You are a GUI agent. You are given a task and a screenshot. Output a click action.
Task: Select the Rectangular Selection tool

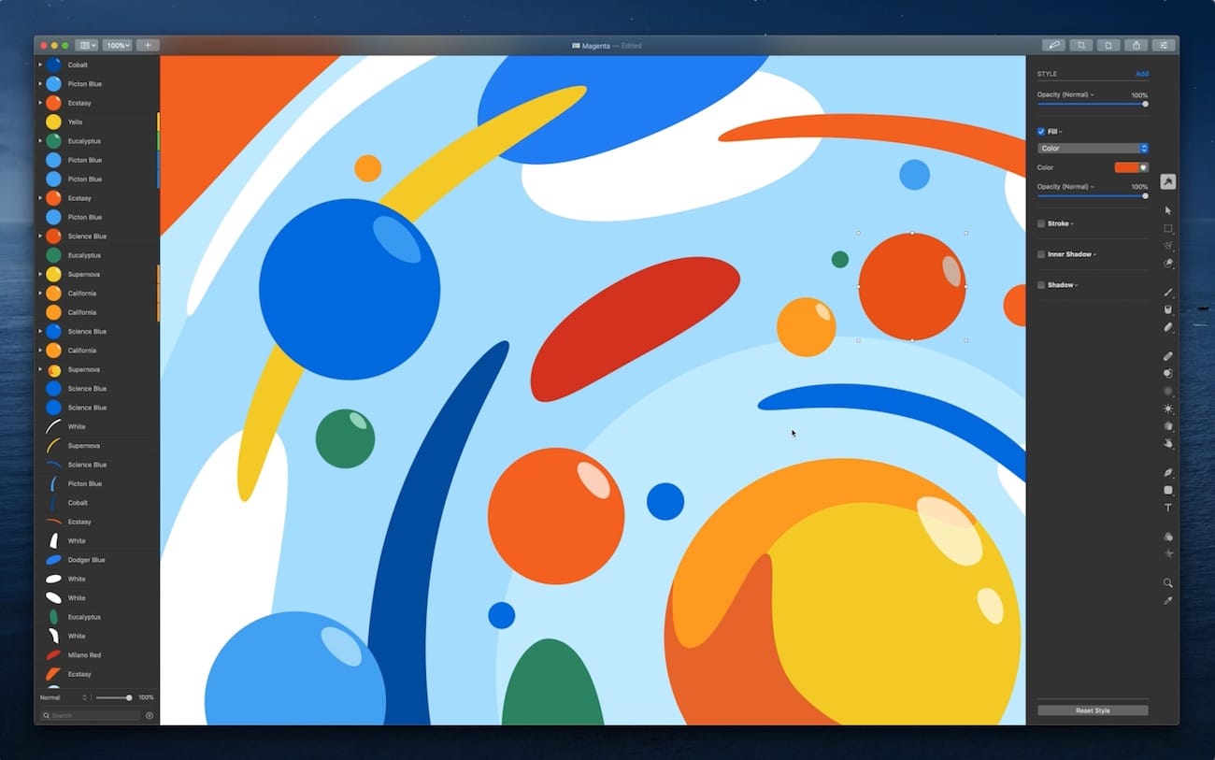pyautogui.click(x=1167, y=228)
